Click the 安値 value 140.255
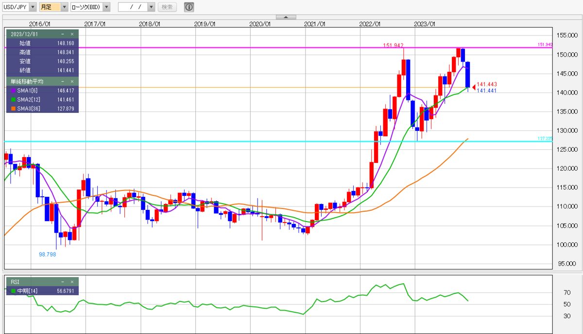This screenshot has height=334, width=583. click(65, 62)
